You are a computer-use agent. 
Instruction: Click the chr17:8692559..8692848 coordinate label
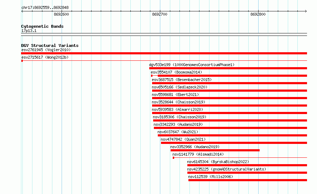point(45,7)
